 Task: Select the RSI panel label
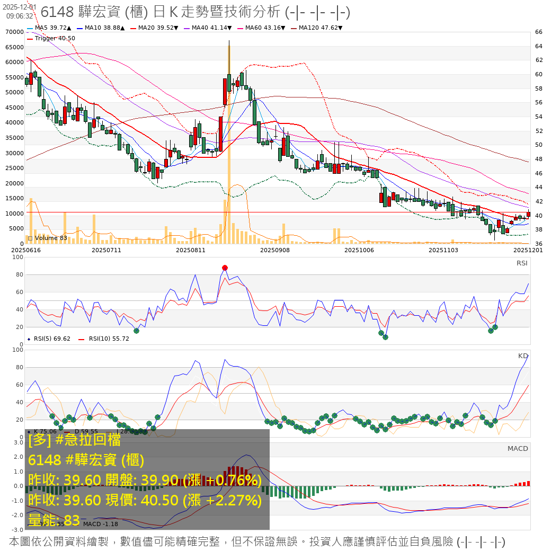[522, 263]
